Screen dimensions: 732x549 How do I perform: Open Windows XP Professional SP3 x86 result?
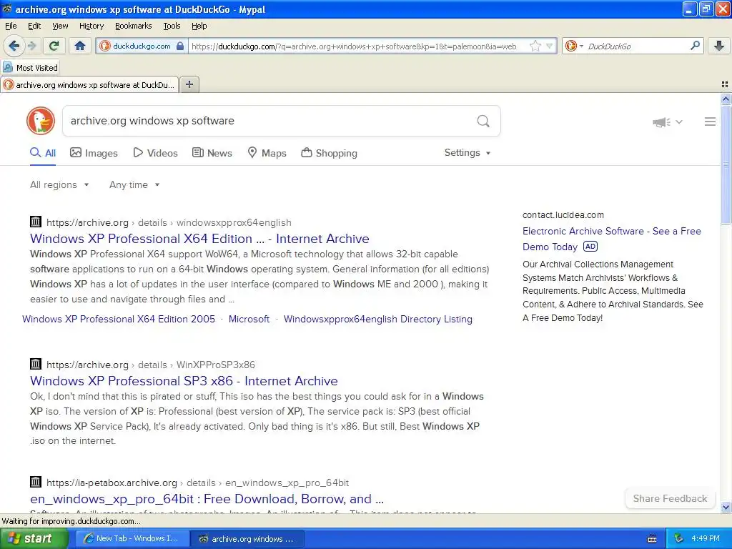point(184,381)
